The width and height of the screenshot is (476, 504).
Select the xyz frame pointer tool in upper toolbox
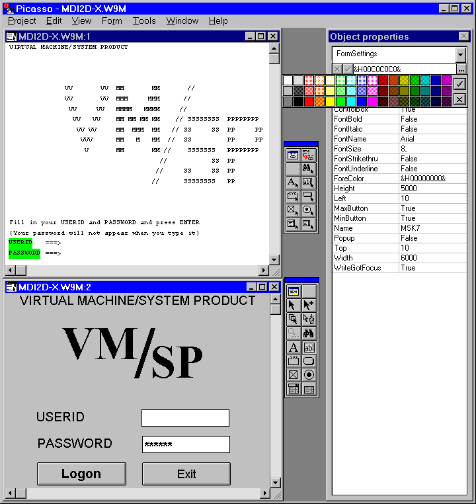point(293,196)
